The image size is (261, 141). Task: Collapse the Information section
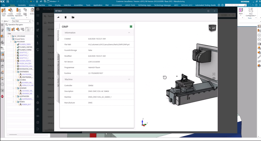[129, 33]
